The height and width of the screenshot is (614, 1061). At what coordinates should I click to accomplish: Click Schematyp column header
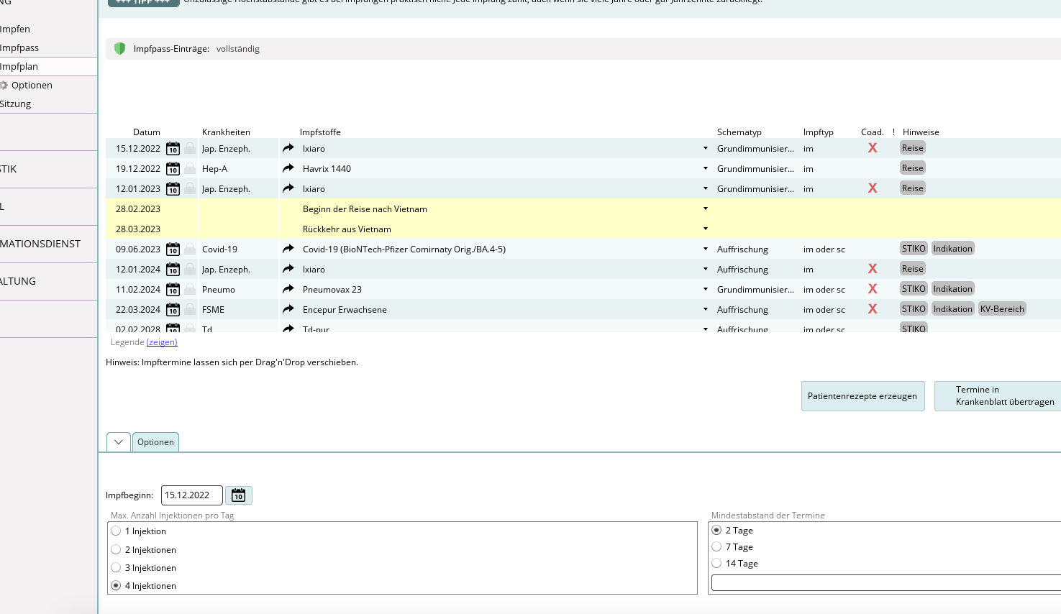tap(739, 132)
